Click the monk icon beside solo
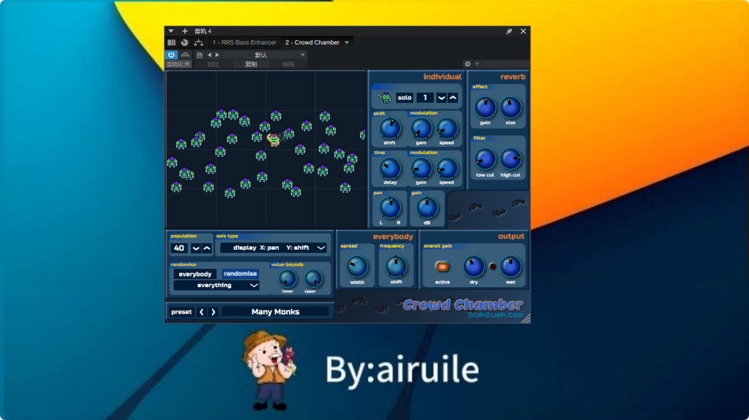The image size is (749, 420). [x=385, y=98]
